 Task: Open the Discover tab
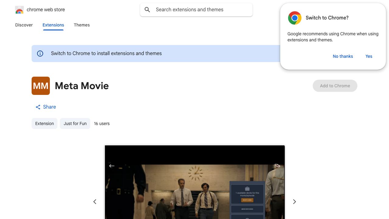click(24, 25)
